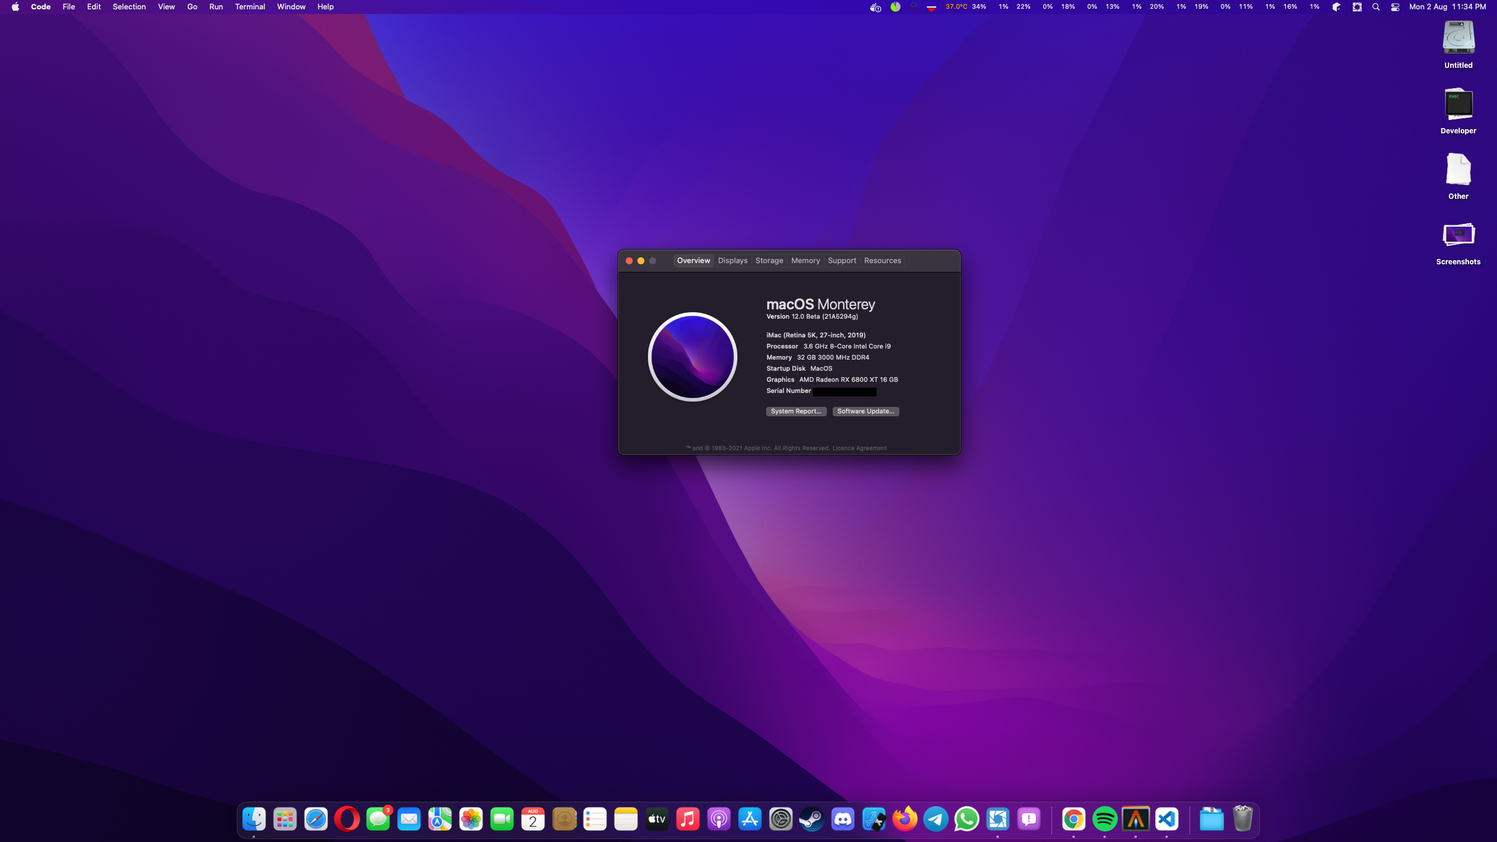Open Messages with the 3 badge

click(x=378, y=819)
